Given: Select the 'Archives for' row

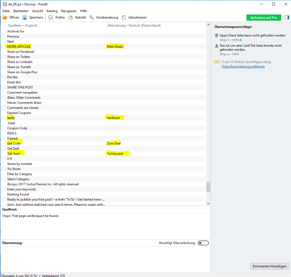Looking at the screenshot, I should point(103,31).
